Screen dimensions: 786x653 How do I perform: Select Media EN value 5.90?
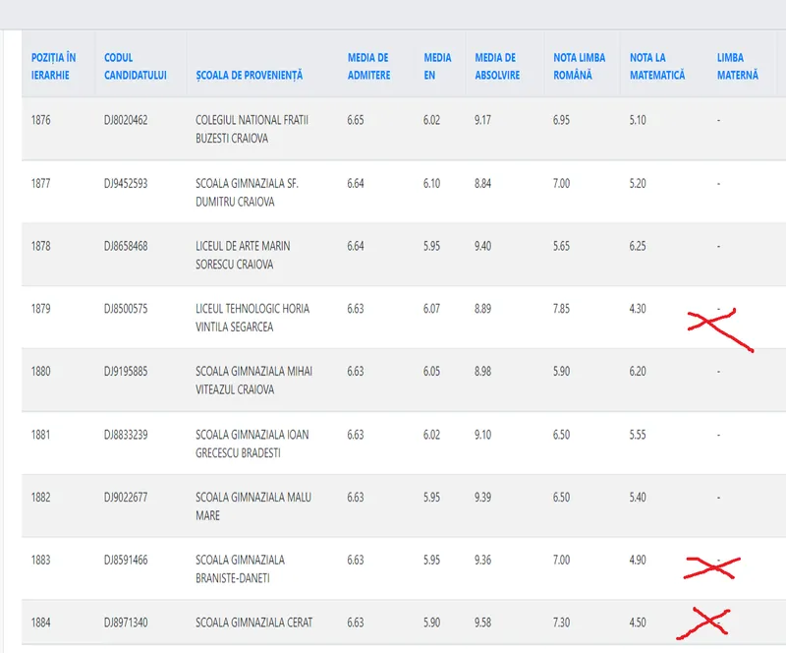[x=431, y=623]
